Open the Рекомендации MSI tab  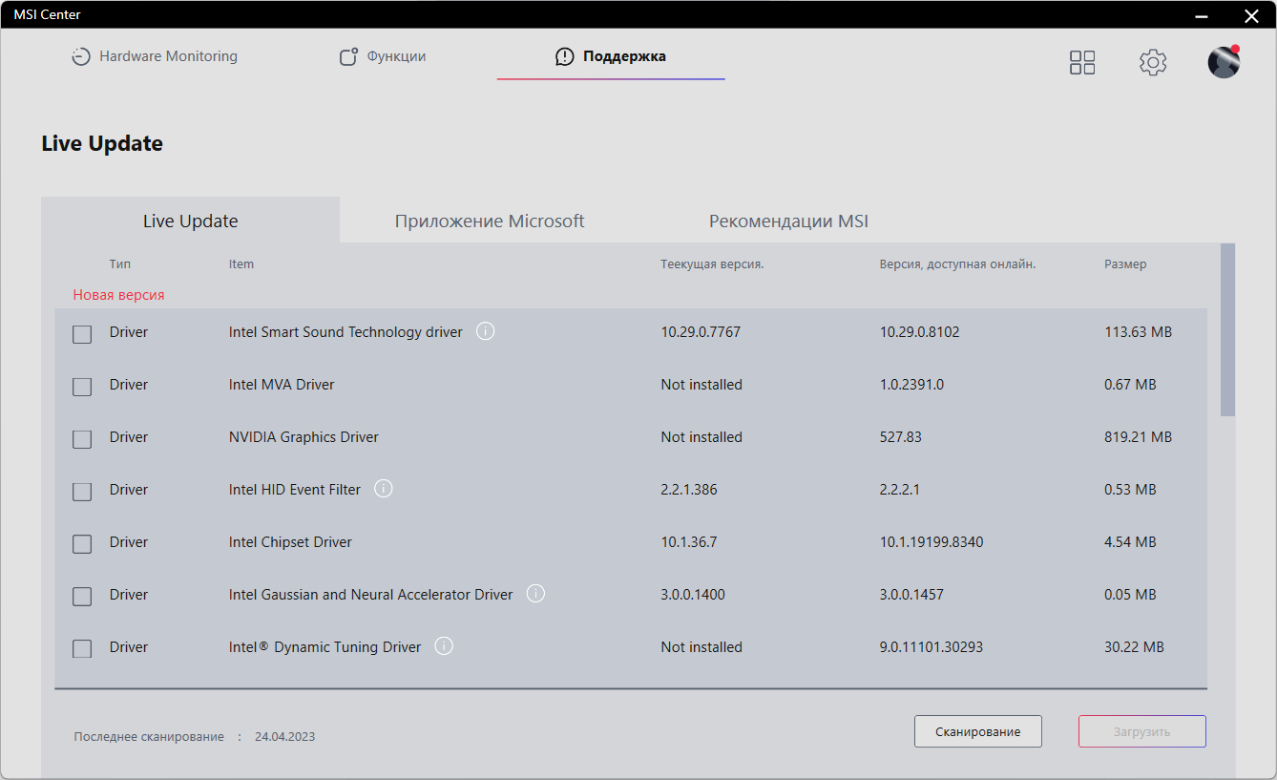[788, 221]
